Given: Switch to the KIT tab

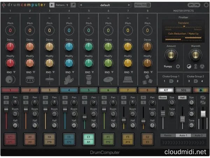Looking at the screenshot, I should tap(166, 90).
